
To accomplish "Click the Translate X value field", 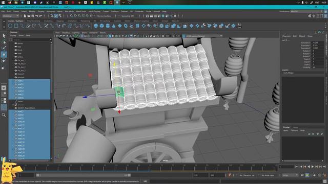I will click(x=318, y=43).
